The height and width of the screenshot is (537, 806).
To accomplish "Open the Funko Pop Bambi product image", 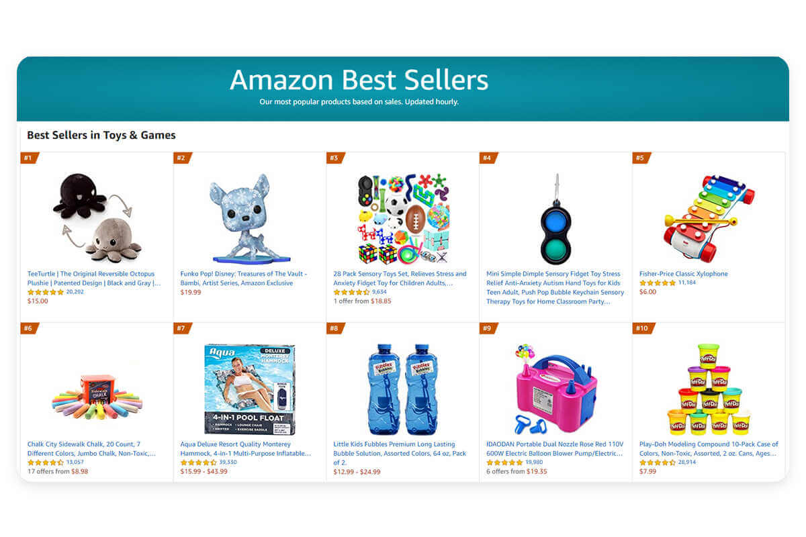I will (x=249, y=215).
